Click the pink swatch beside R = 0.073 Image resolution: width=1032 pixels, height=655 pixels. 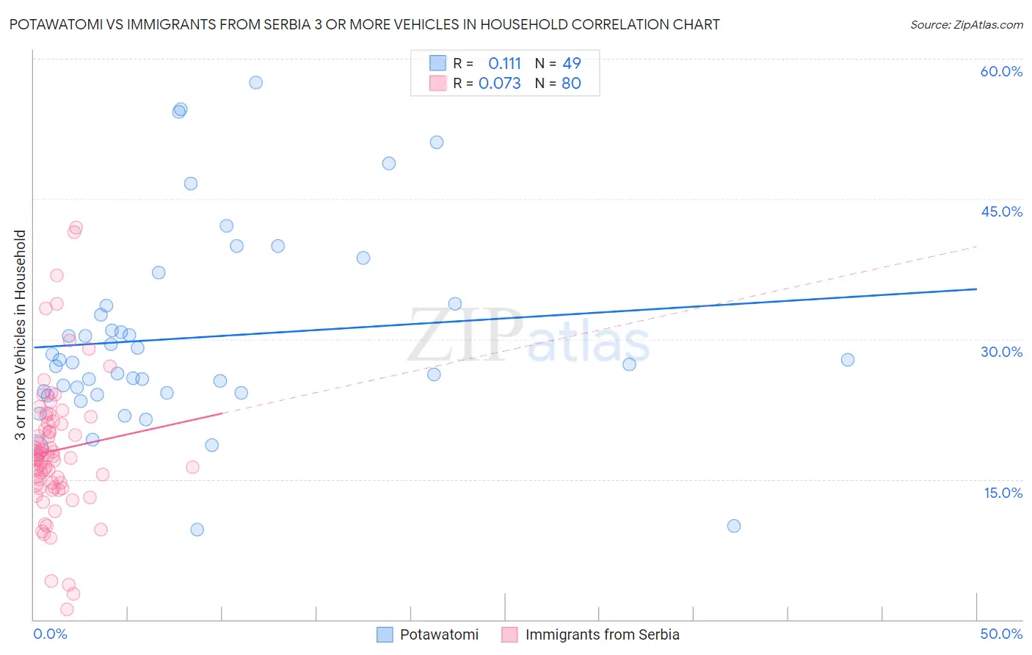[x=437, y=83]
